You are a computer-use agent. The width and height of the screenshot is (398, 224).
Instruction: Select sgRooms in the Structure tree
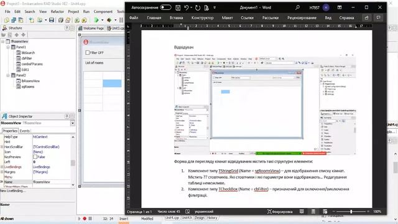pyautogui.click(x=27, y=86)
